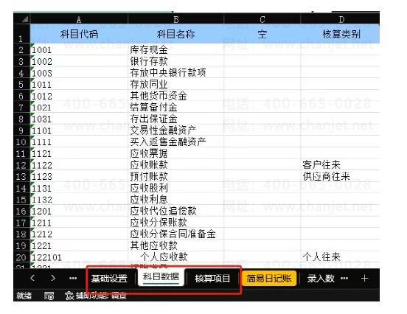
Task: Switch to 科目数据 sheet tab
Action: click(x=161, y=277)
